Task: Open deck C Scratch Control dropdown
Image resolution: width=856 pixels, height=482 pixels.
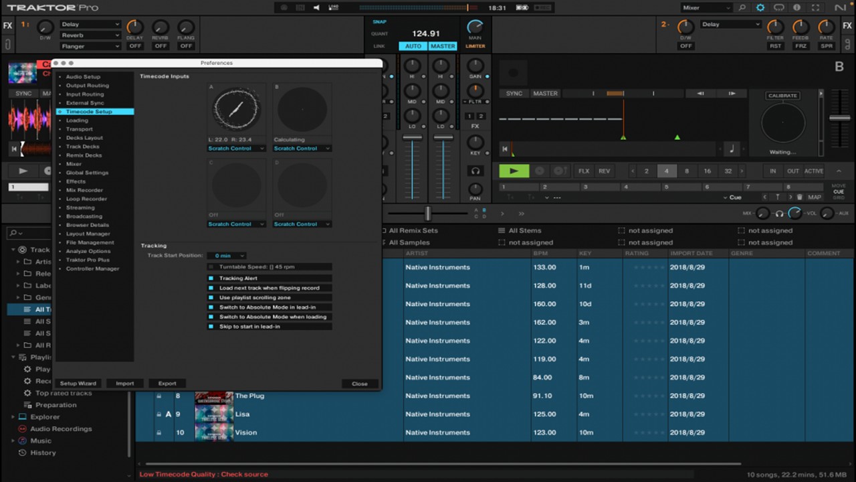Action: point(237,224)
